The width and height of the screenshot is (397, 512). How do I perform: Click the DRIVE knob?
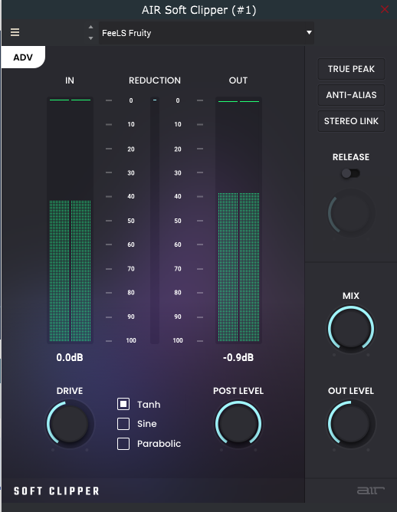tap(70, 424)
